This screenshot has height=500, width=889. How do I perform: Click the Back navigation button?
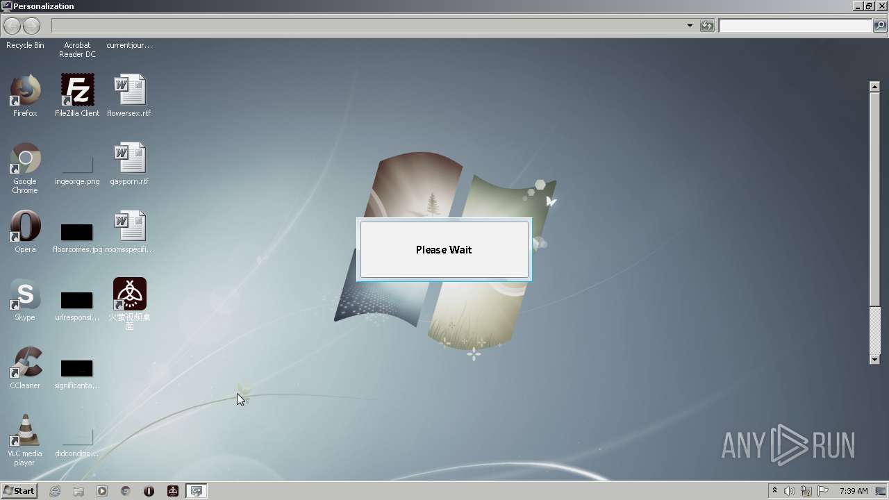tap(12, 26)
